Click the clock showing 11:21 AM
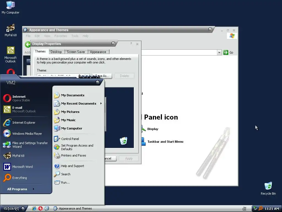Viewport: 282px width, 212px height. [x=272, y=209]
